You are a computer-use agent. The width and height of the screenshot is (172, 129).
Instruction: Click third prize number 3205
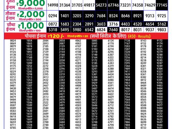(x=77, y=16)
